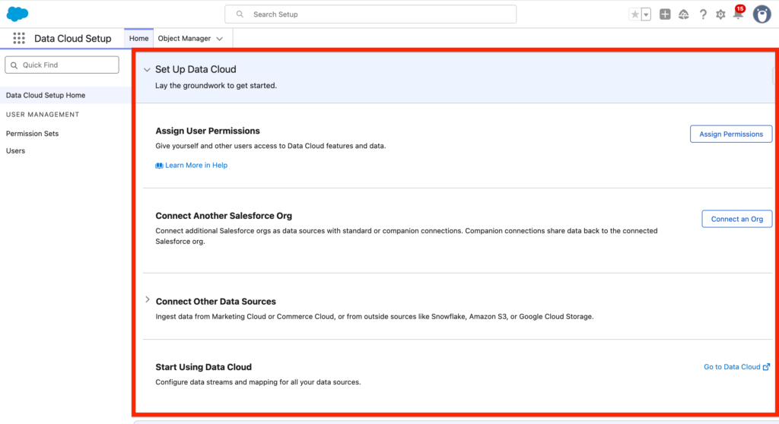Expand the Object Manager tab dropdown
Image resolution: width=779 pixels, height=424 pixels.
tap(220, 39)
